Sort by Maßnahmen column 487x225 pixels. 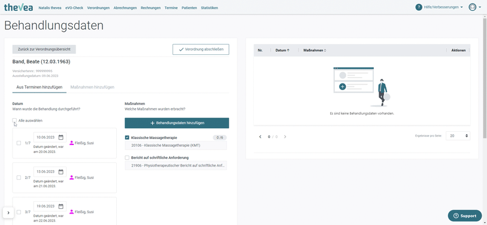pyautogui.click(x=314, y=50)
